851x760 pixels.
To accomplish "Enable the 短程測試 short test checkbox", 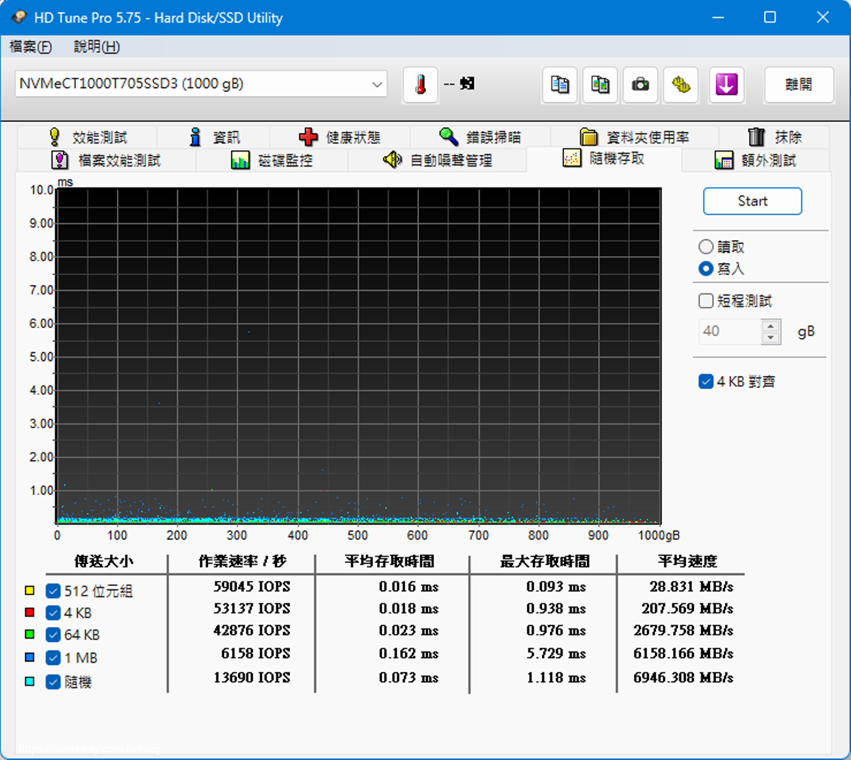I will coord(706,301).
